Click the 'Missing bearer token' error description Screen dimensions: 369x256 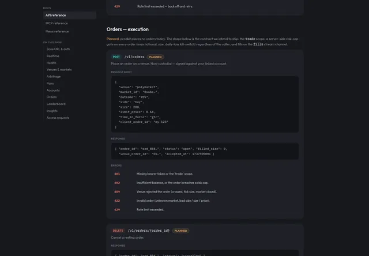(165, 174)
